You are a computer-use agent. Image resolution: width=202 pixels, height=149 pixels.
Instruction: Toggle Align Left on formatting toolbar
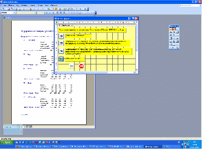pyautogui.click(x=57, y=12)
